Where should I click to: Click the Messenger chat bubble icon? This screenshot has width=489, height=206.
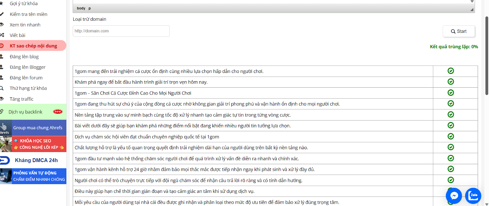pyautogui.click(x=454, y=196)
